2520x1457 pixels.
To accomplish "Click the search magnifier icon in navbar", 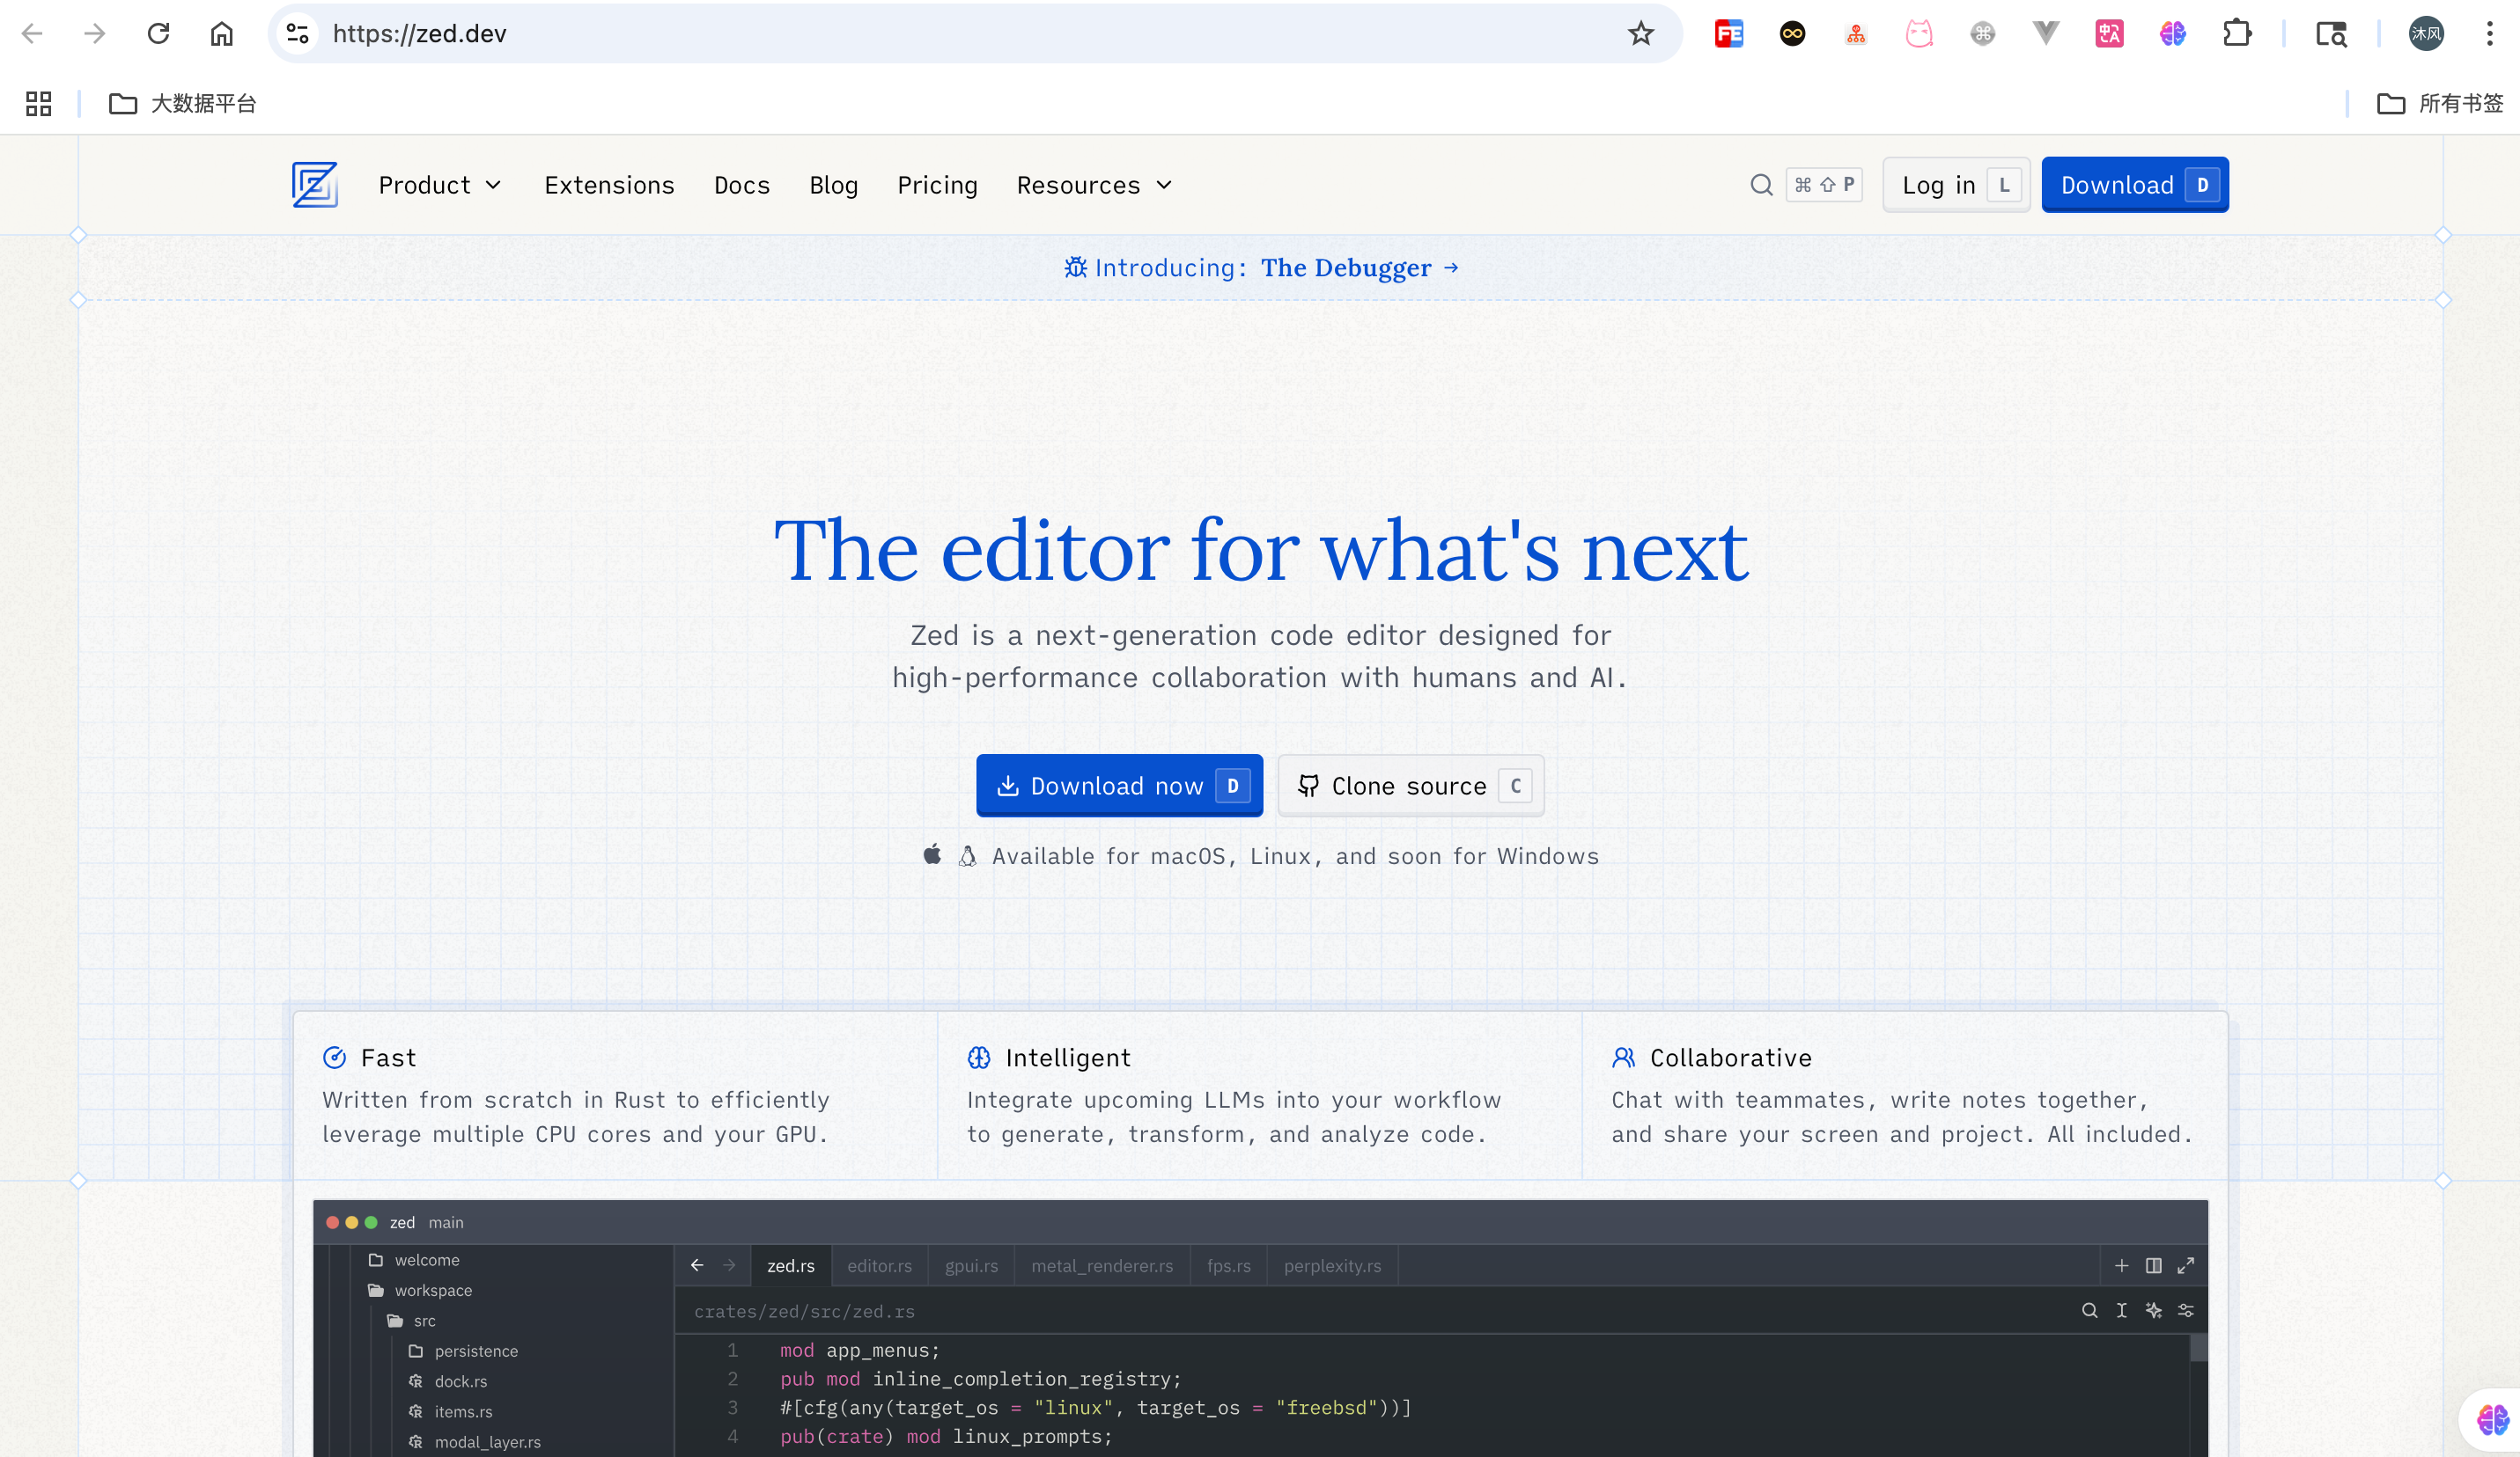I will click(1761, 185).
